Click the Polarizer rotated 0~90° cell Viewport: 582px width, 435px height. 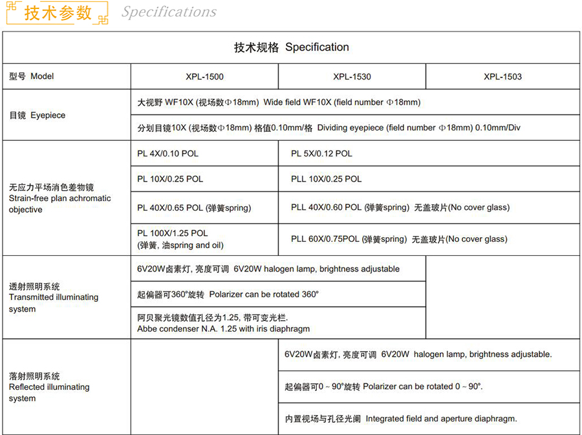(x=383, y=387)
